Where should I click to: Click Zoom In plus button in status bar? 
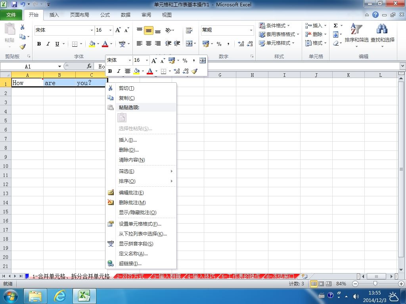(x=401, y=284)
